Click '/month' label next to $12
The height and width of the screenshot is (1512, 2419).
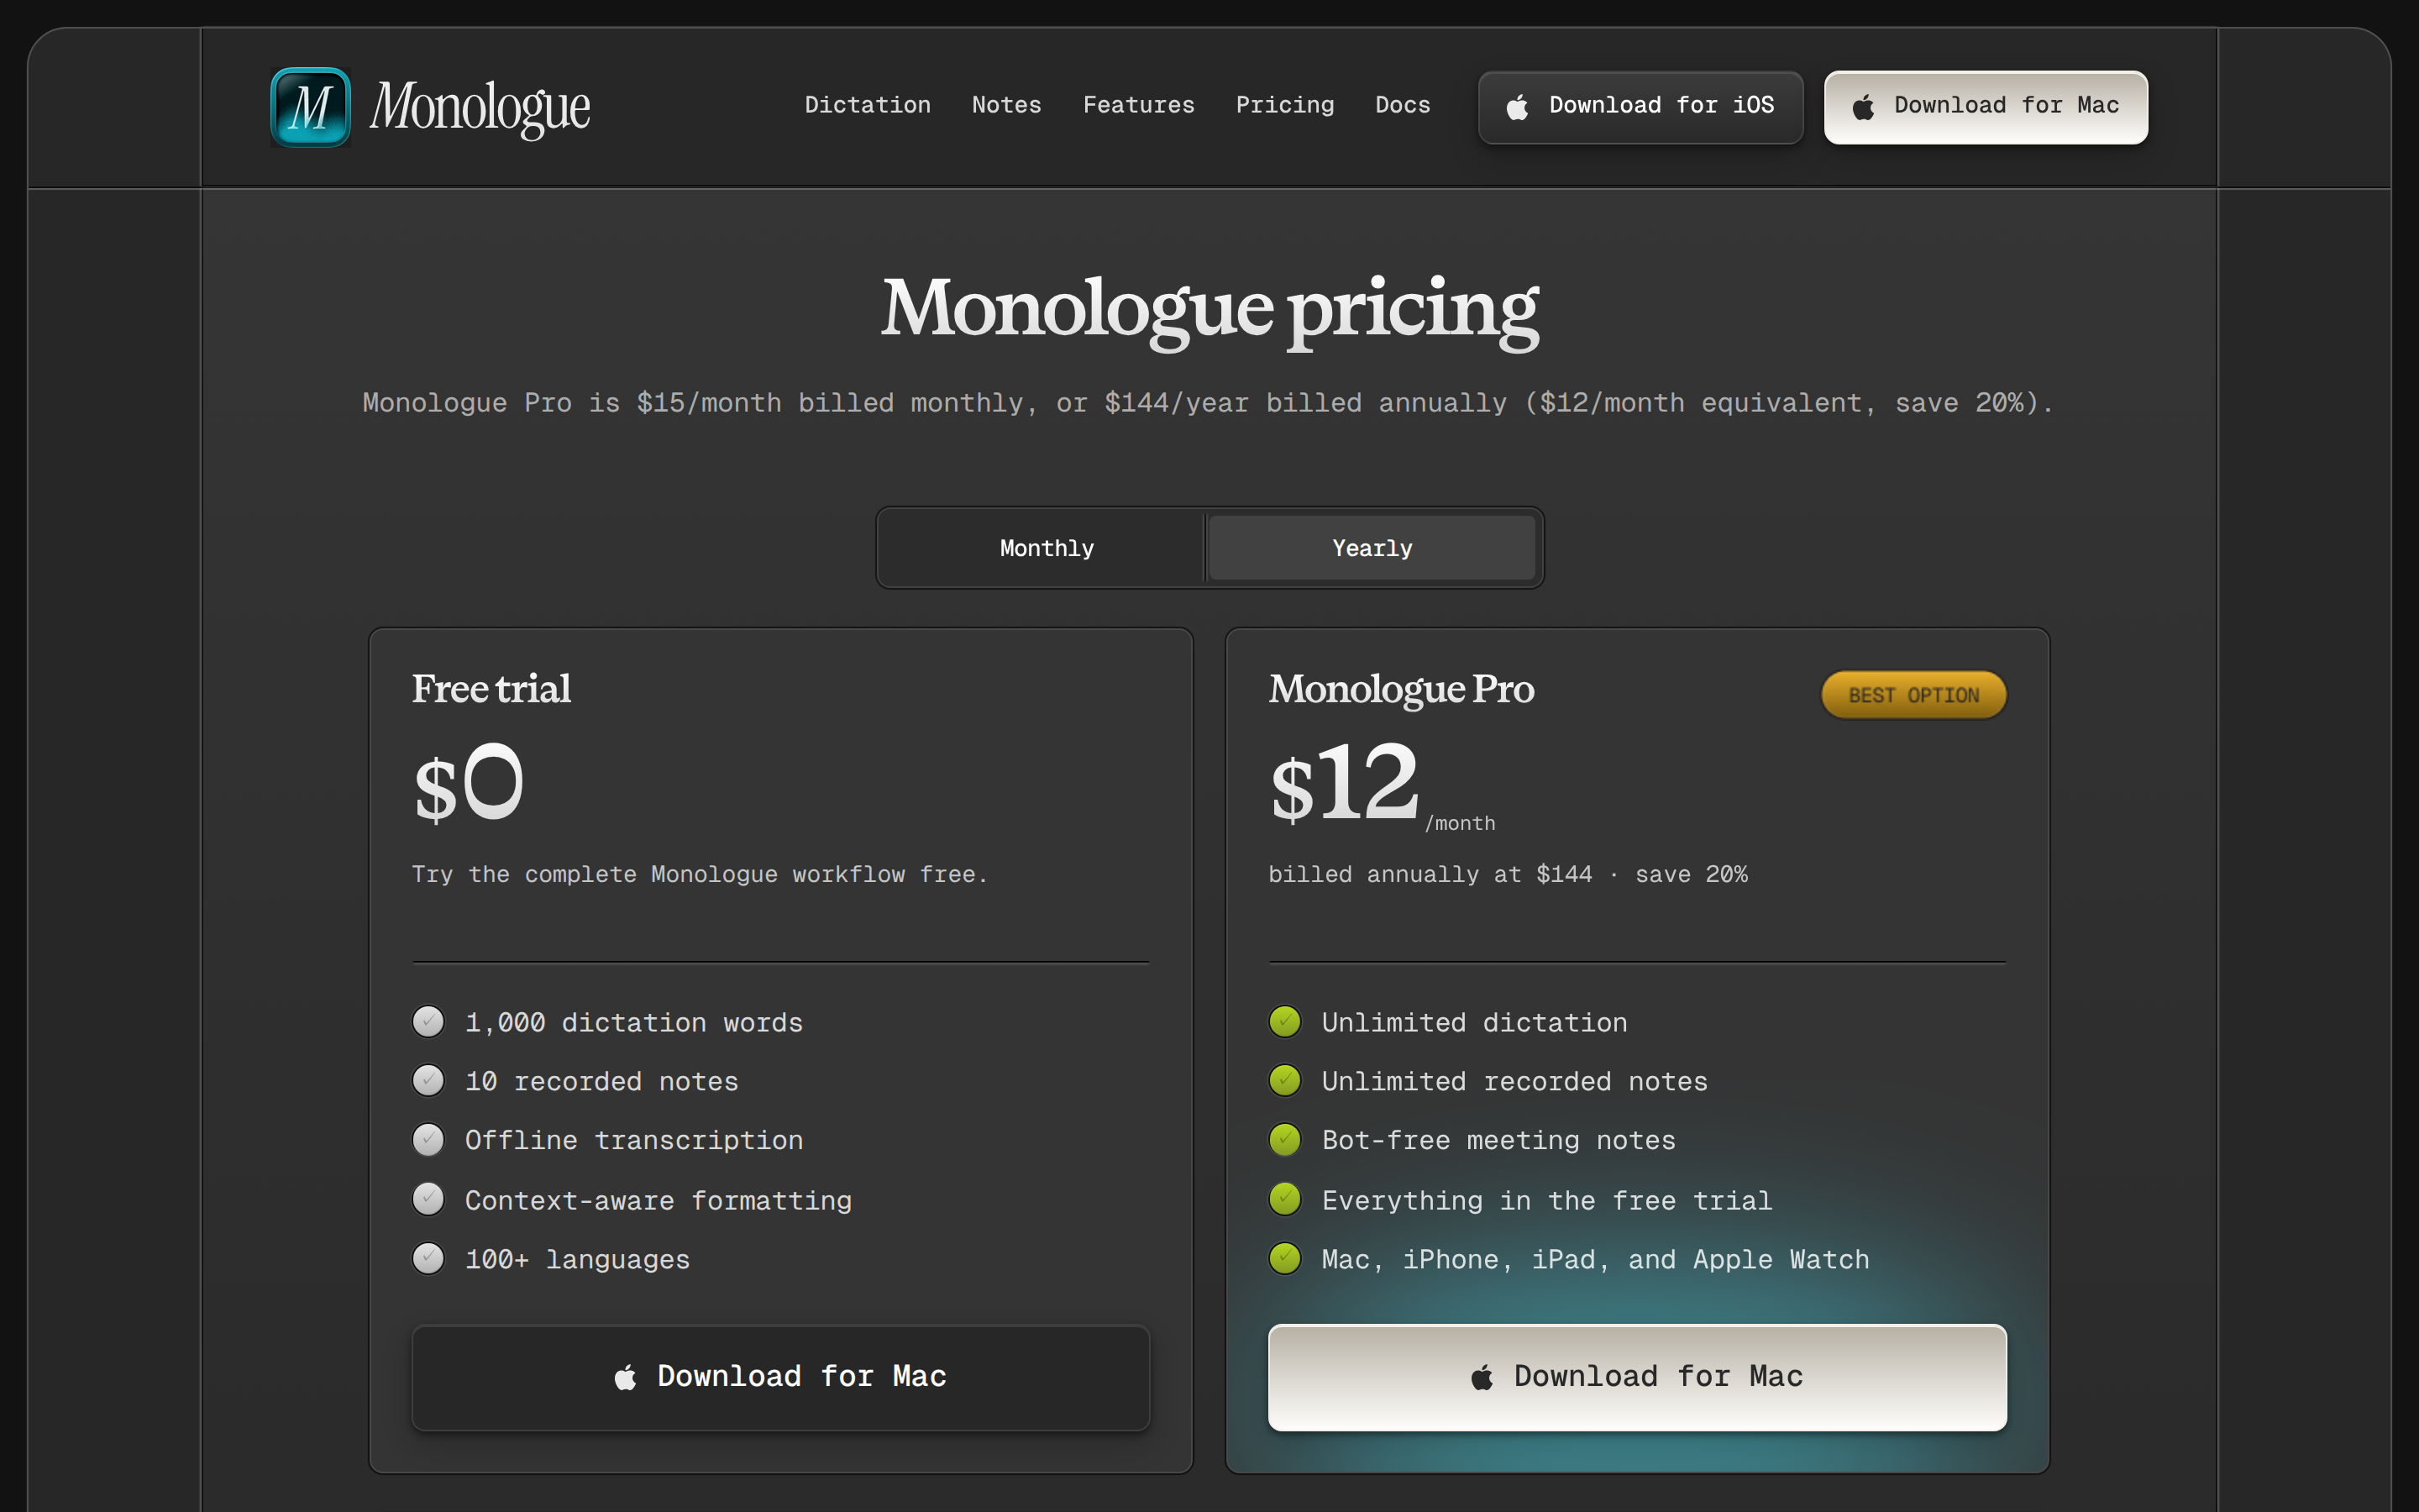(1461, 823)
